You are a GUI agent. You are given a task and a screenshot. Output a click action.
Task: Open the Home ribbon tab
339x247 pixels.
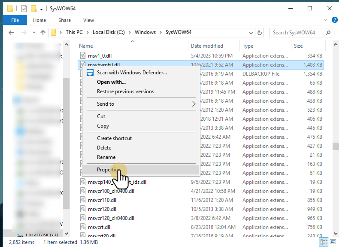coord(39,20)
